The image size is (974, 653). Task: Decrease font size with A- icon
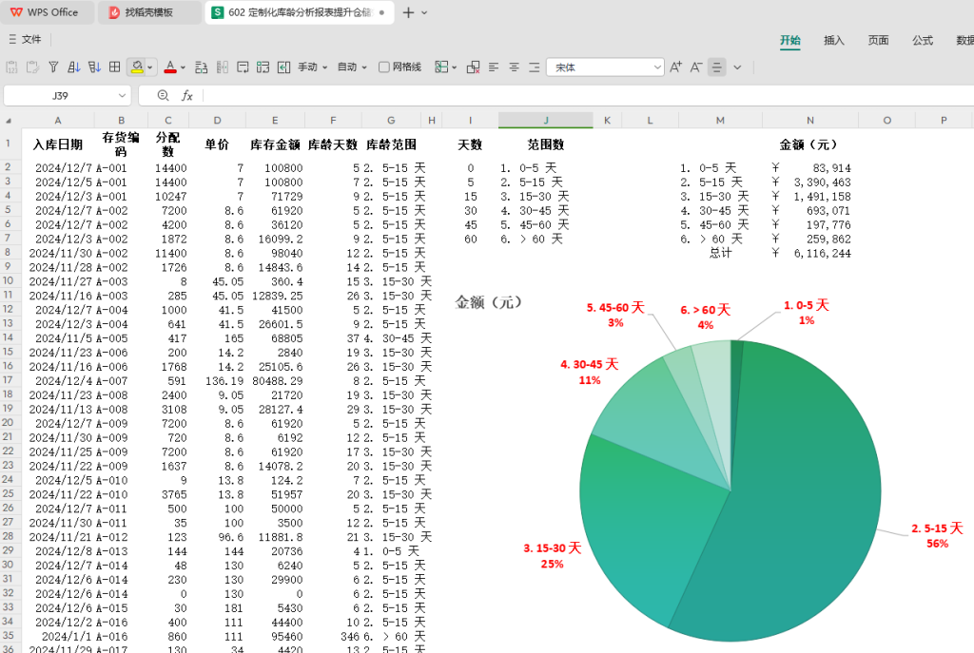pyautogui.click(x=696, y=67)
